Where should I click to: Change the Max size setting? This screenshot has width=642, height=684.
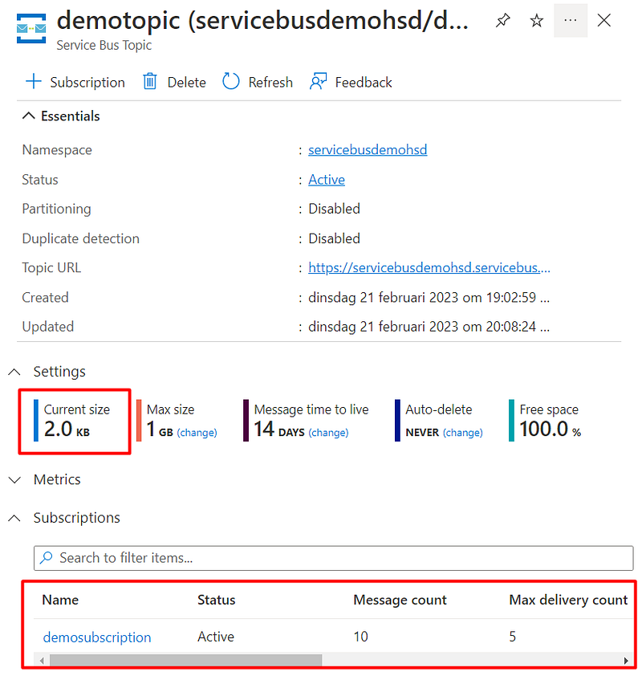tap(197, 432)
